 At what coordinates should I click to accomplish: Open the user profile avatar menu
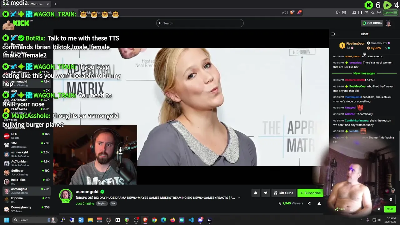pyautogui.click(x=388, y=23)
